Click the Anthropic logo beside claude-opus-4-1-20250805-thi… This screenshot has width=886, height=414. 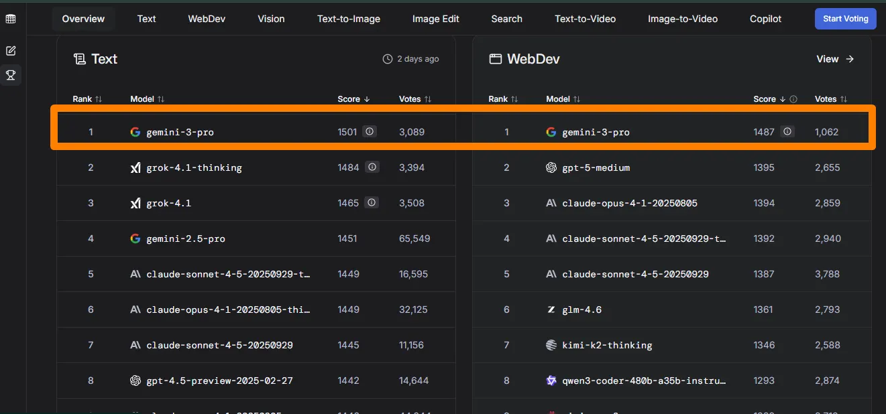[x=135, y=309]
